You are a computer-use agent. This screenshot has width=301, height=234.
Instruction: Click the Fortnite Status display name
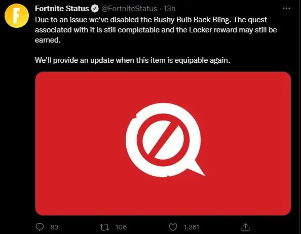click(62, 9)
